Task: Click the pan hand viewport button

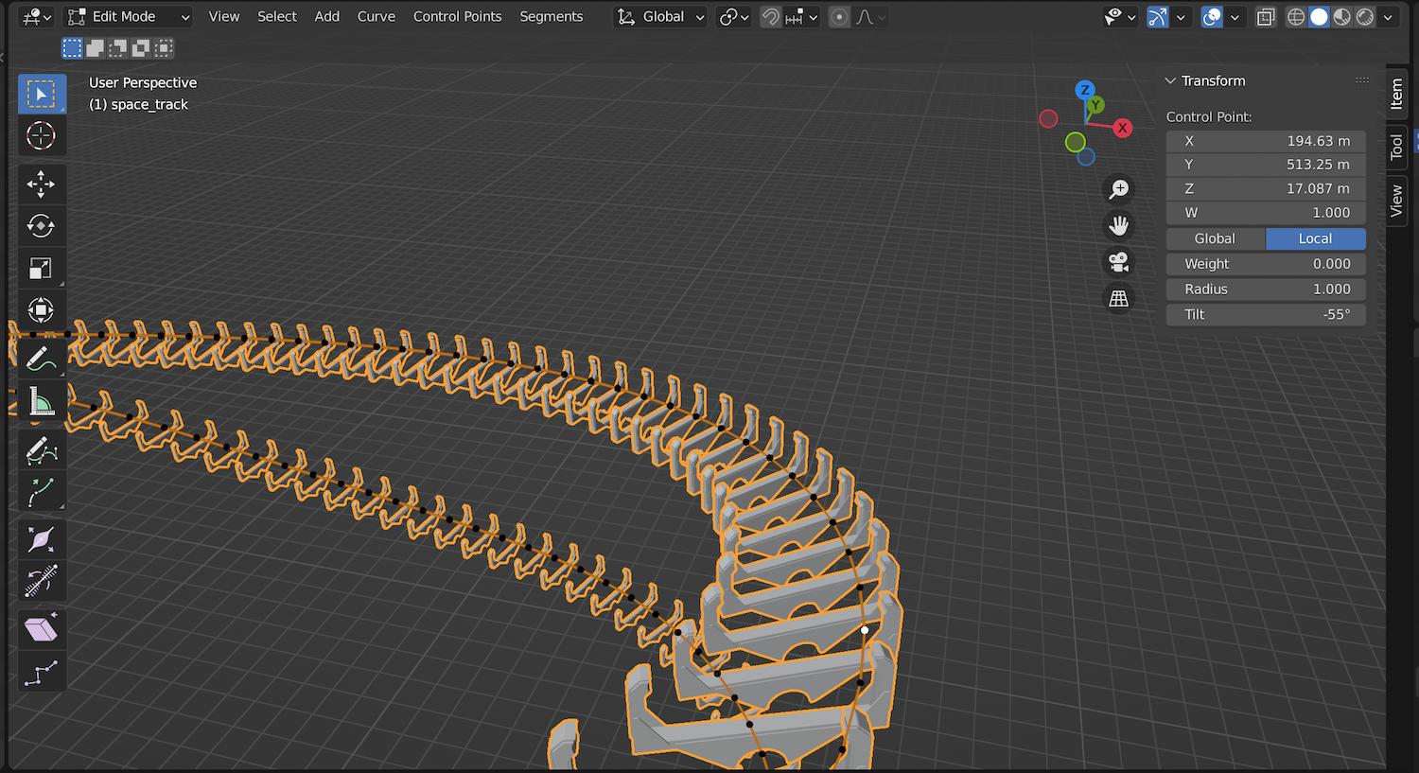Action: click(x=1118, y=225)
